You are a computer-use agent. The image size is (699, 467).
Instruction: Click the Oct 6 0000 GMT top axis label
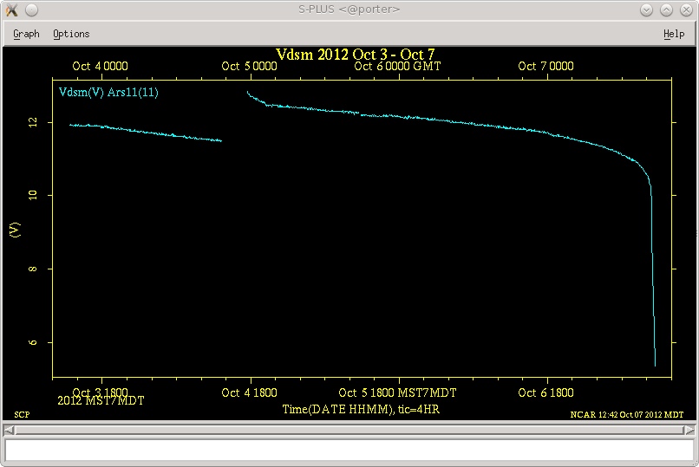coord(396,66)
